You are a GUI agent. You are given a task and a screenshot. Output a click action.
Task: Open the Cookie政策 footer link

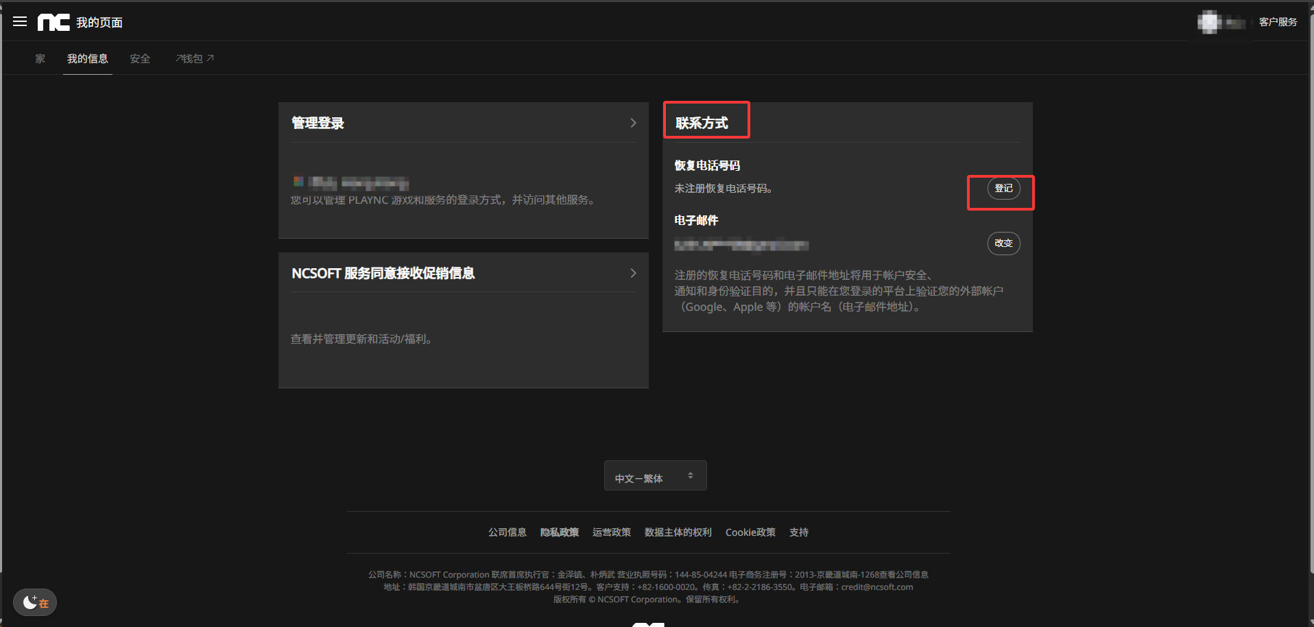pos(750,532)
